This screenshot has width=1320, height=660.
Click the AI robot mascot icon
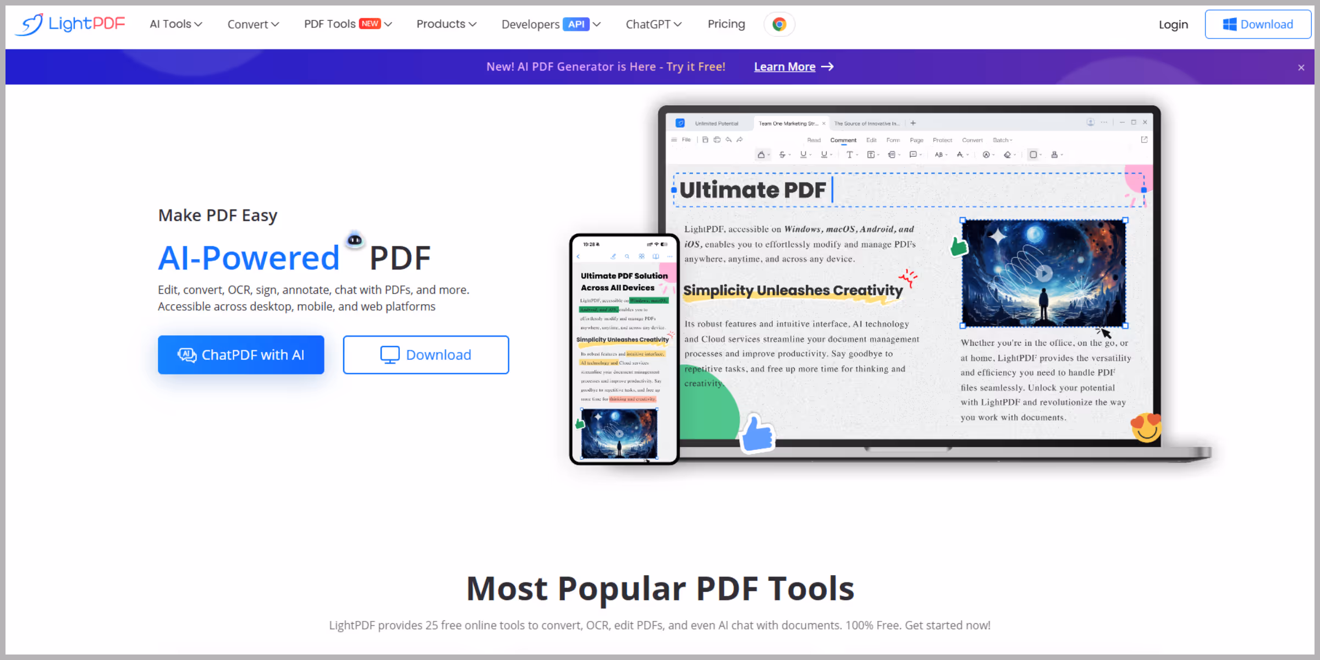(x=355, y=239)
